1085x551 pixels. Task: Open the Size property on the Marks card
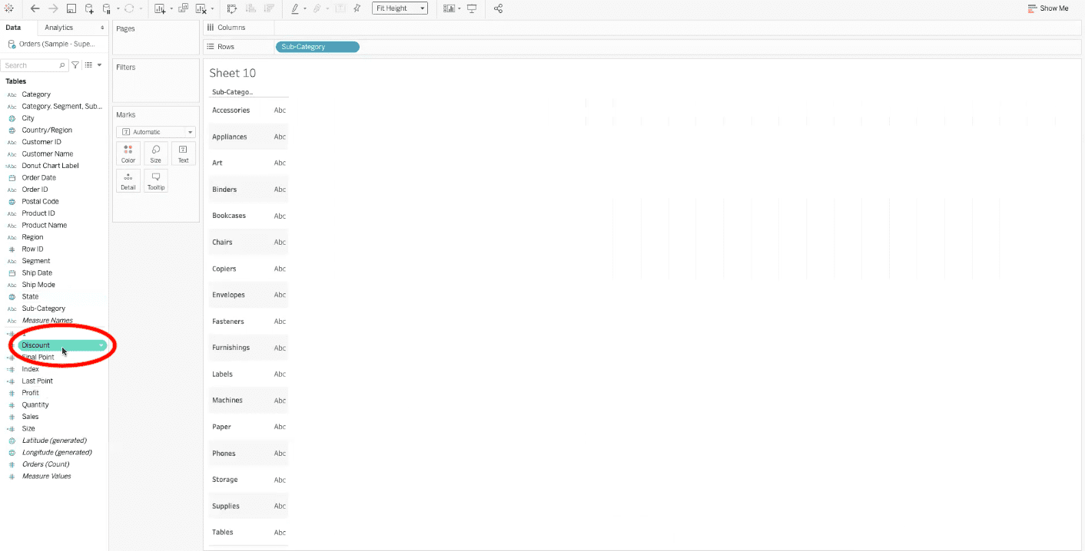[x=155, y=153]
